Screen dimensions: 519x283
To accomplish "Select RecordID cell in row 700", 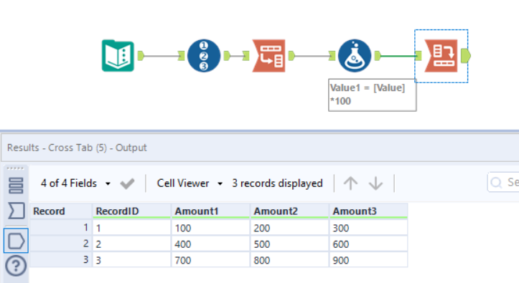I will pyautogui.click(x=131, y=260).
